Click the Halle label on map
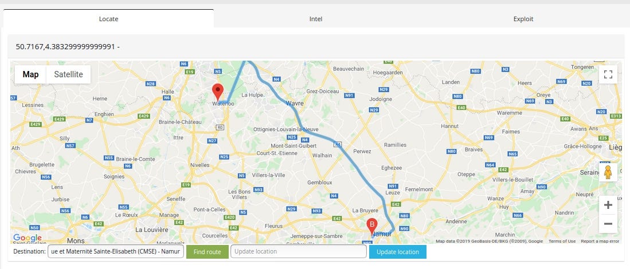Screen dimensions: 630x269 [167, 92]
